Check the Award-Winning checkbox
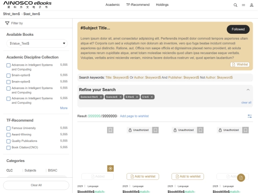 point(9,135)
